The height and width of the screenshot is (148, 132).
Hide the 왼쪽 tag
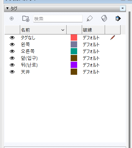[12, 44]
